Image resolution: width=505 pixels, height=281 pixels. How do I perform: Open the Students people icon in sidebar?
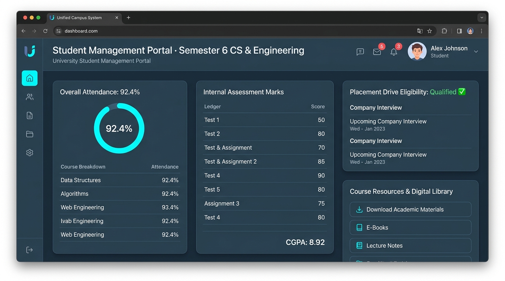click(29, 97)
